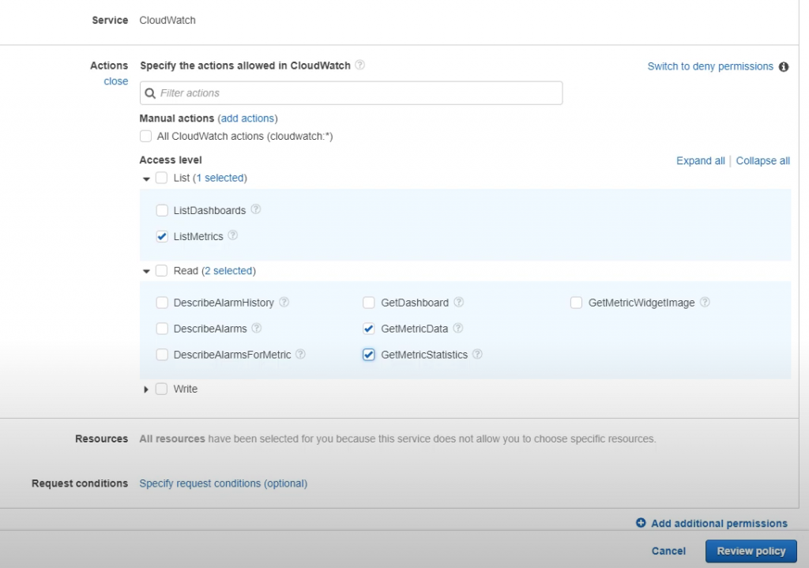Image resolution: width=809 pixels, height=568 pixels.
Task: Show help for DescribeAlarmsForMetric action
Action: pos(300,354)
